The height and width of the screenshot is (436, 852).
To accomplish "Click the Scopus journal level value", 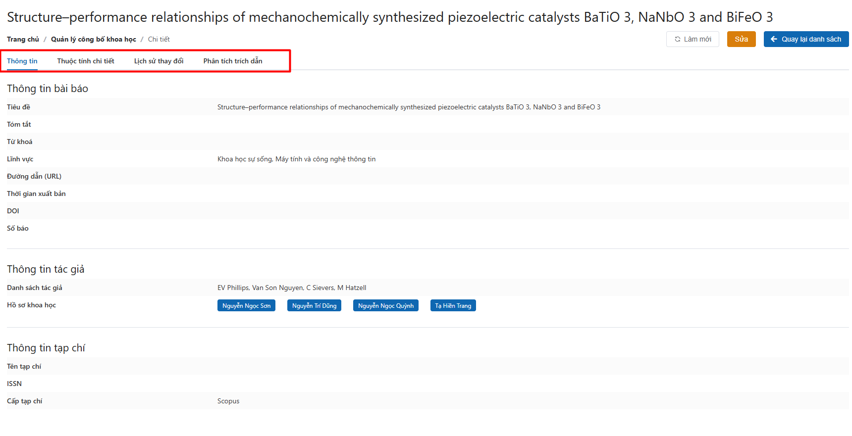I will (x=228, y=401).
